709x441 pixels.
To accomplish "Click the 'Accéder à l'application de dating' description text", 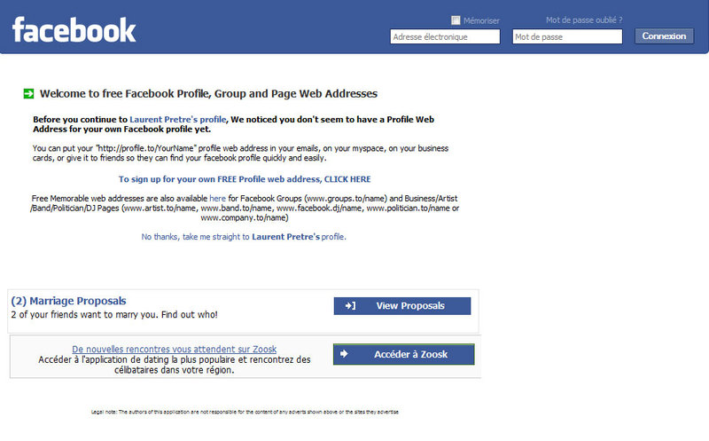I will click(175, 365).
